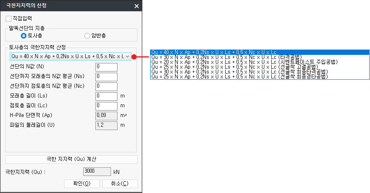Click the 선단의 N값 (N) input field
The image size is (370, 193).
(x=106, y=67)
